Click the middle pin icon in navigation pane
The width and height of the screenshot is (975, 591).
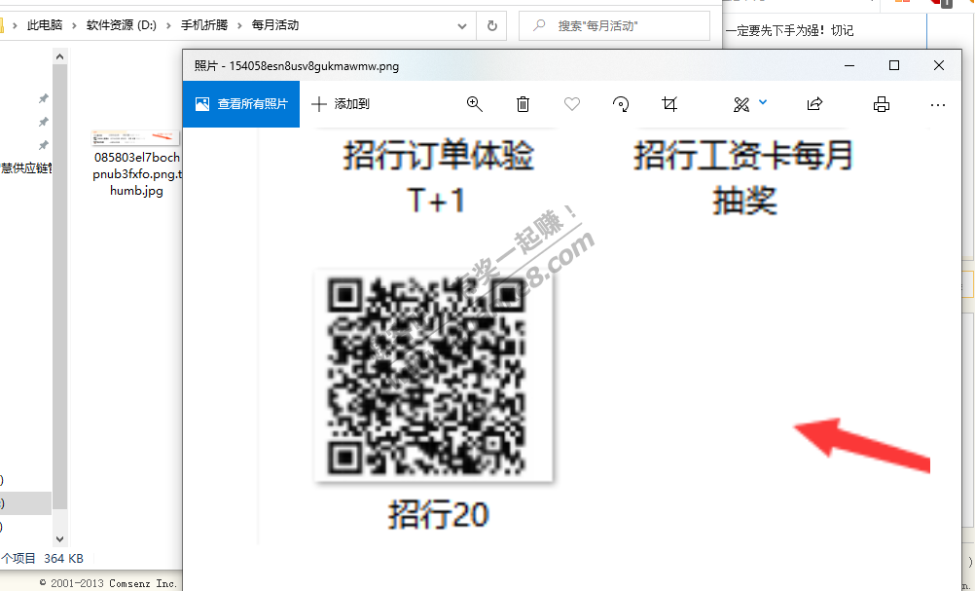click(x=44, y=122)
